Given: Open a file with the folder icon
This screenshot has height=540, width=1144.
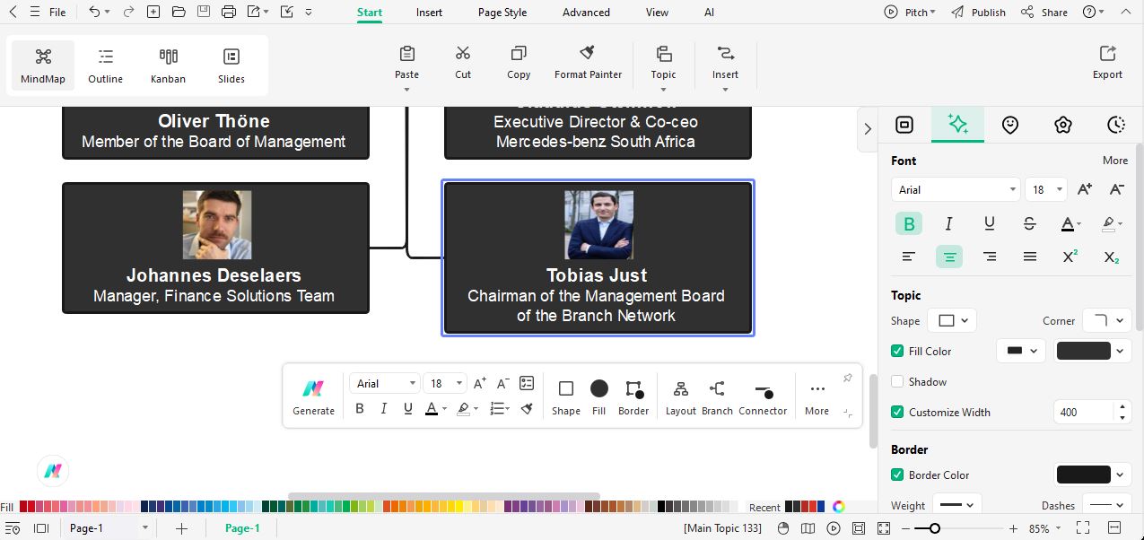Looking at the screenshot, I should pos(179,12).
